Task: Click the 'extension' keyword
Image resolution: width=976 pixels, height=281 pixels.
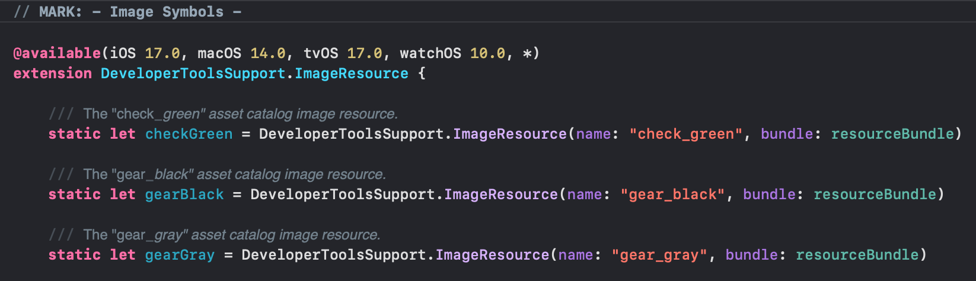Action: point(52,74)
